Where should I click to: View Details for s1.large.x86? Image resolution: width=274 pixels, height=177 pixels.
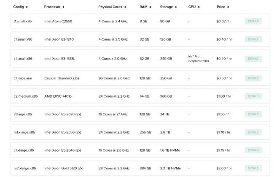(x=253, y=114)
